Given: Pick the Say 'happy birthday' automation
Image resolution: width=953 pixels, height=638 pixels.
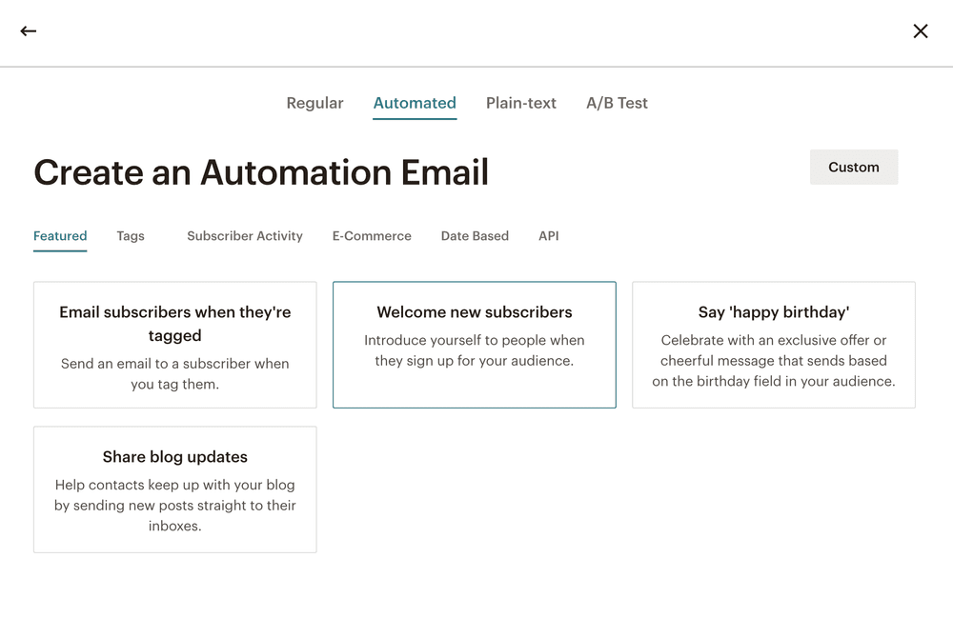Looking at the screenshot, I should [773, 344].
